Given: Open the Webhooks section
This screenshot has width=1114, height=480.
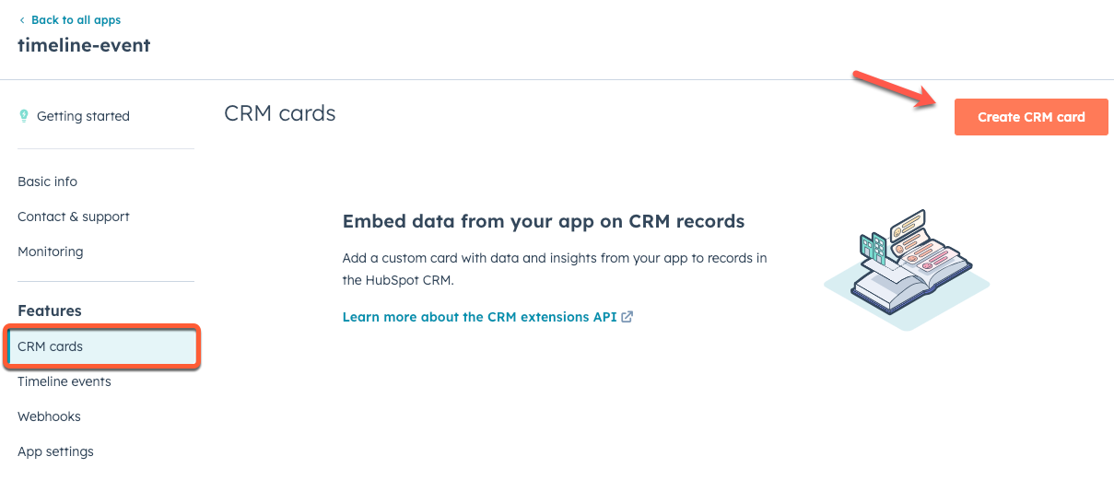Looking at the screenshot, I should (x=49, y=416).
